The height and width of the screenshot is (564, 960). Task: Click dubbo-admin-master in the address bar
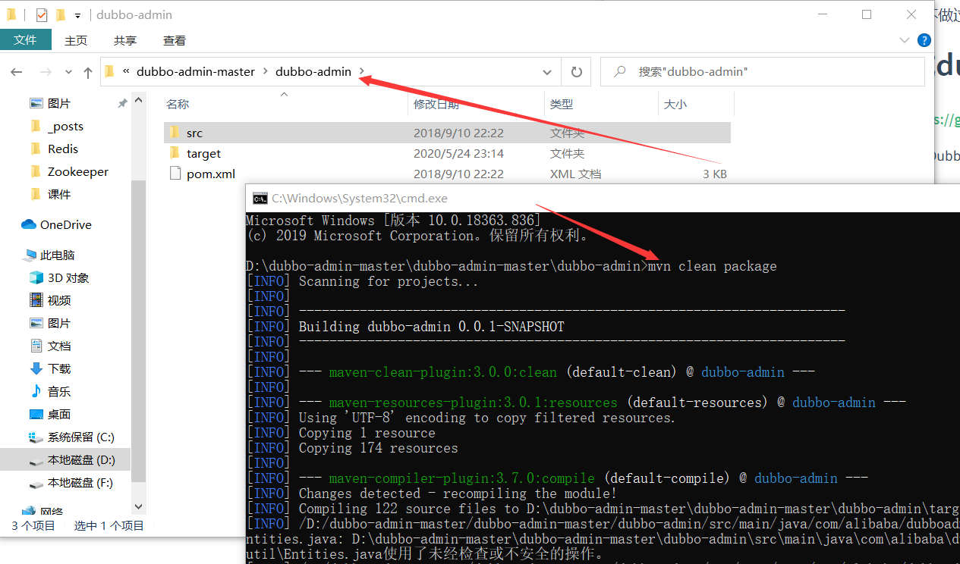tap(196, 71)
